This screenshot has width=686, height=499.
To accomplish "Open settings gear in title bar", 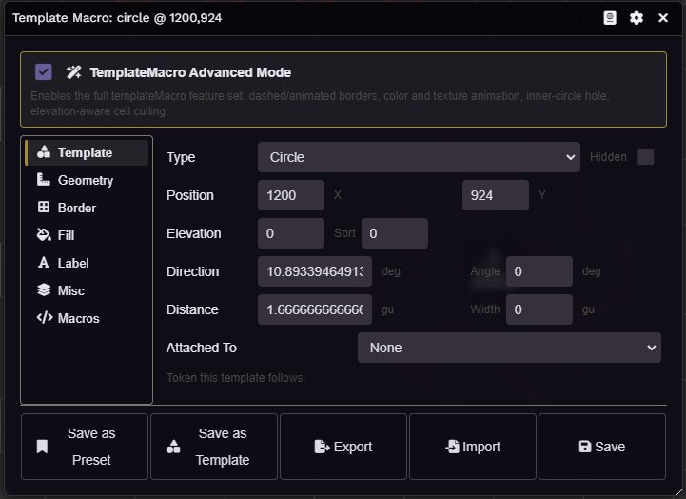I will tap(637, 18).
